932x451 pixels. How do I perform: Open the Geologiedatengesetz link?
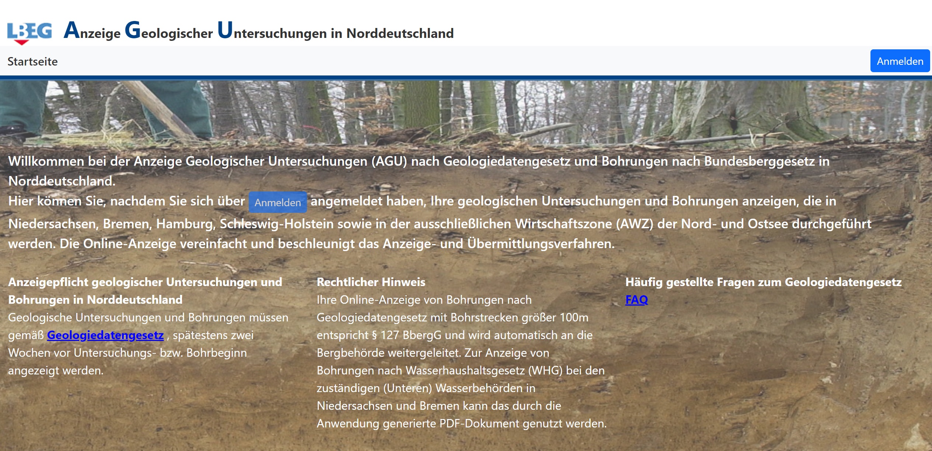[105, 335]
